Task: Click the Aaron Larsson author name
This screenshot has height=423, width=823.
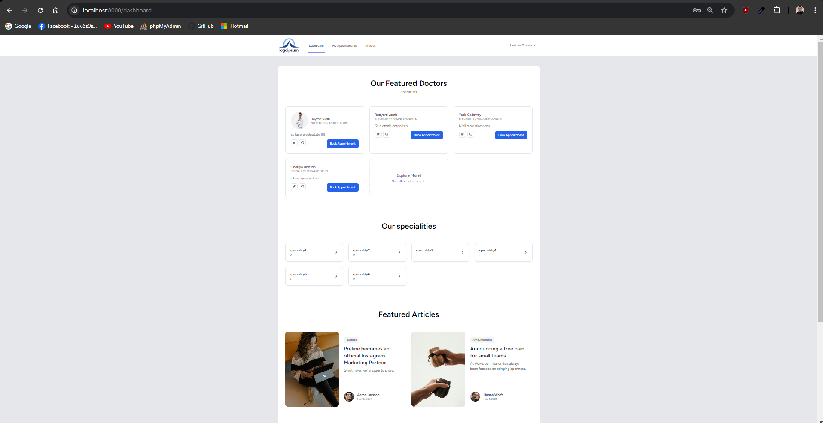Action: pos(368,395)
